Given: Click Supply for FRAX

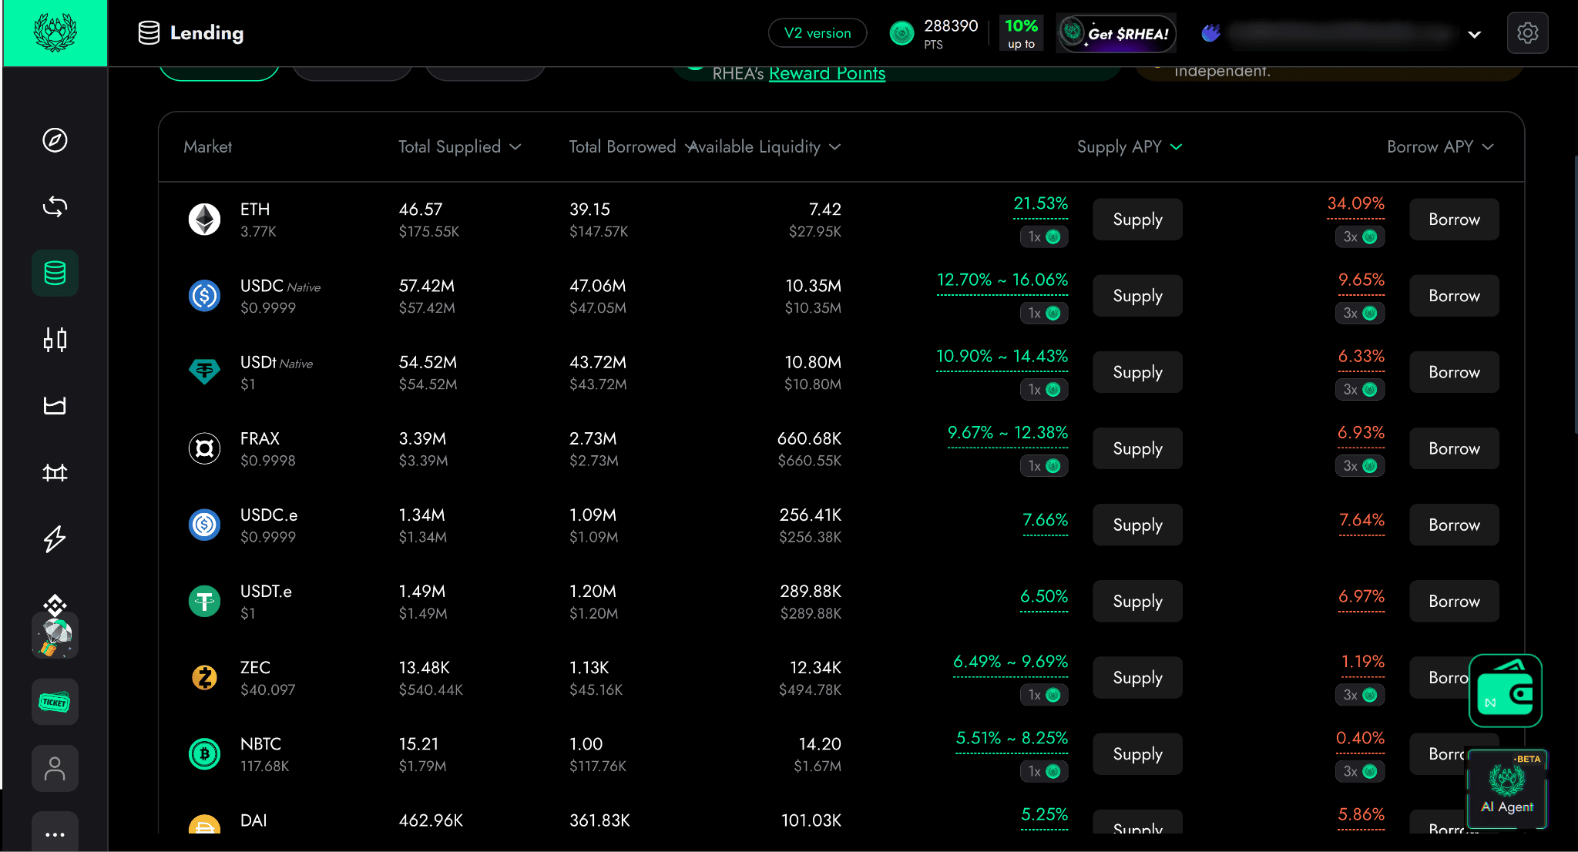Looking at the screenshot, I should tap(1137, 448).
